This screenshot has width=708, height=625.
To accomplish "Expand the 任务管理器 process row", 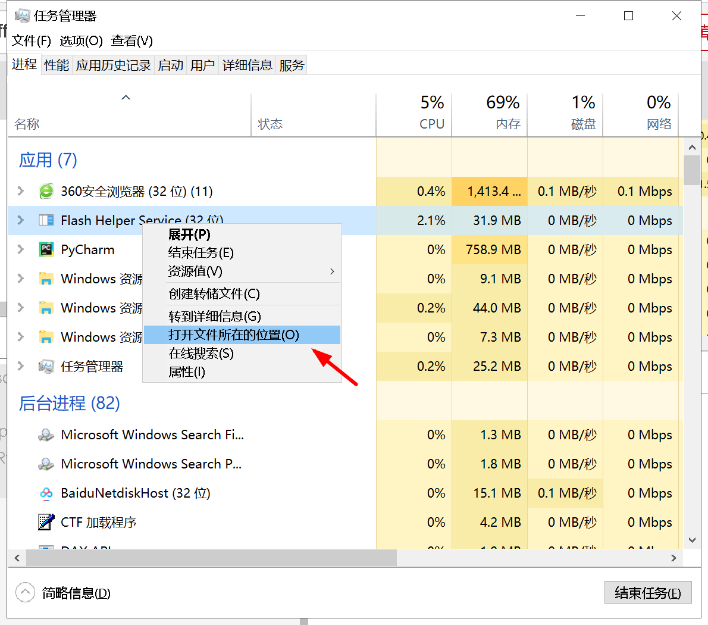I will tap(20, 366).
